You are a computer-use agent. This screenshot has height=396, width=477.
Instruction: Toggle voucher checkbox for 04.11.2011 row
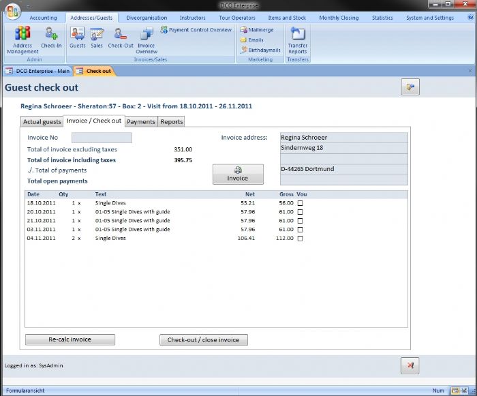300,239
